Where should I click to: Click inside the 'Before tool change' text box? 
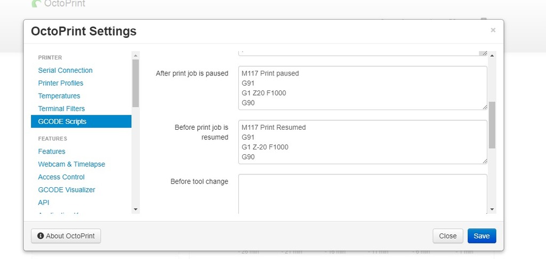click(363, 194)
